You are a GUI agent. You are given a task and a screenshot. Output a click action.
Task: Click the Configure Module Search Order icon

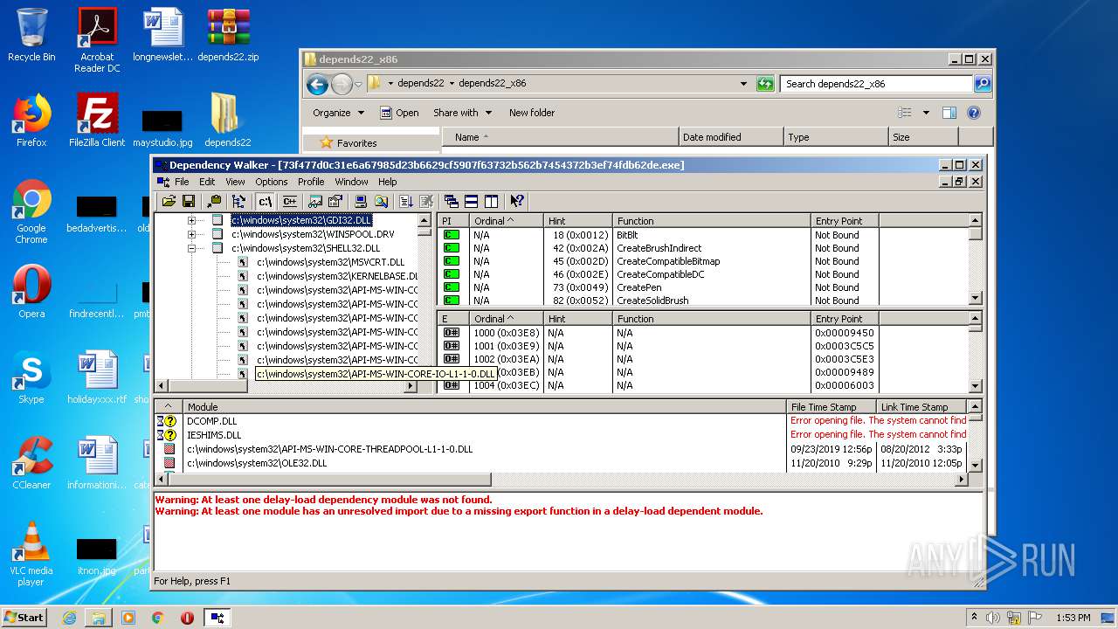(382, 202)
